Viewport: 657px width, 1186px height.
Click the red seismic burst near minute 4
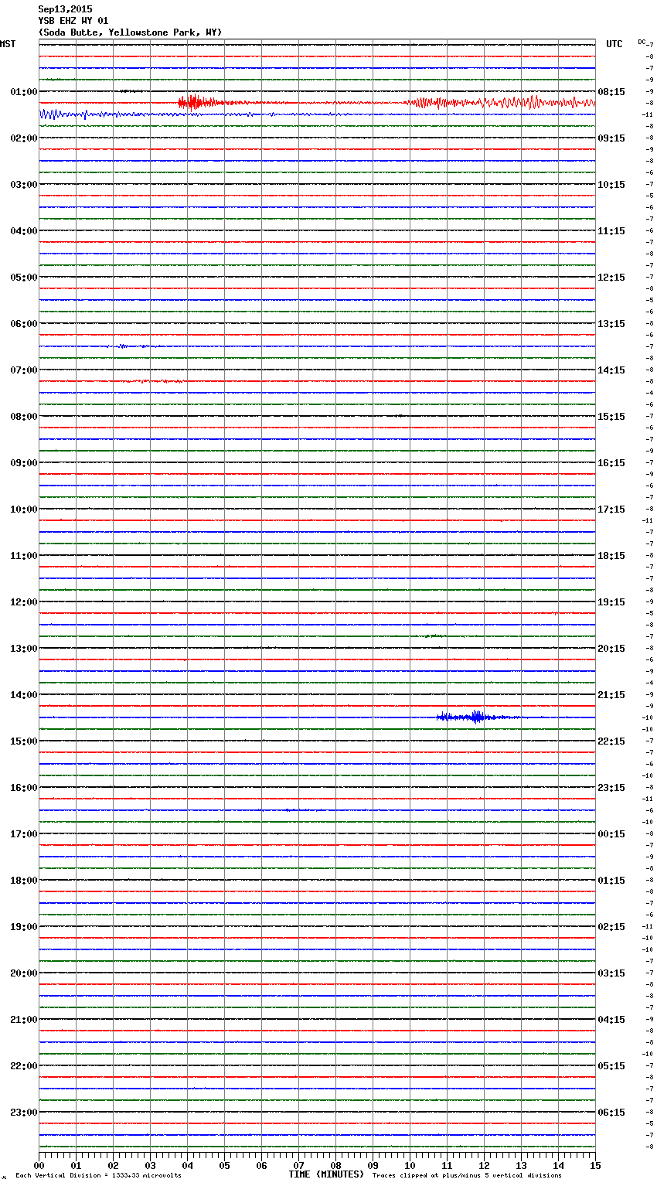[193, 102]
